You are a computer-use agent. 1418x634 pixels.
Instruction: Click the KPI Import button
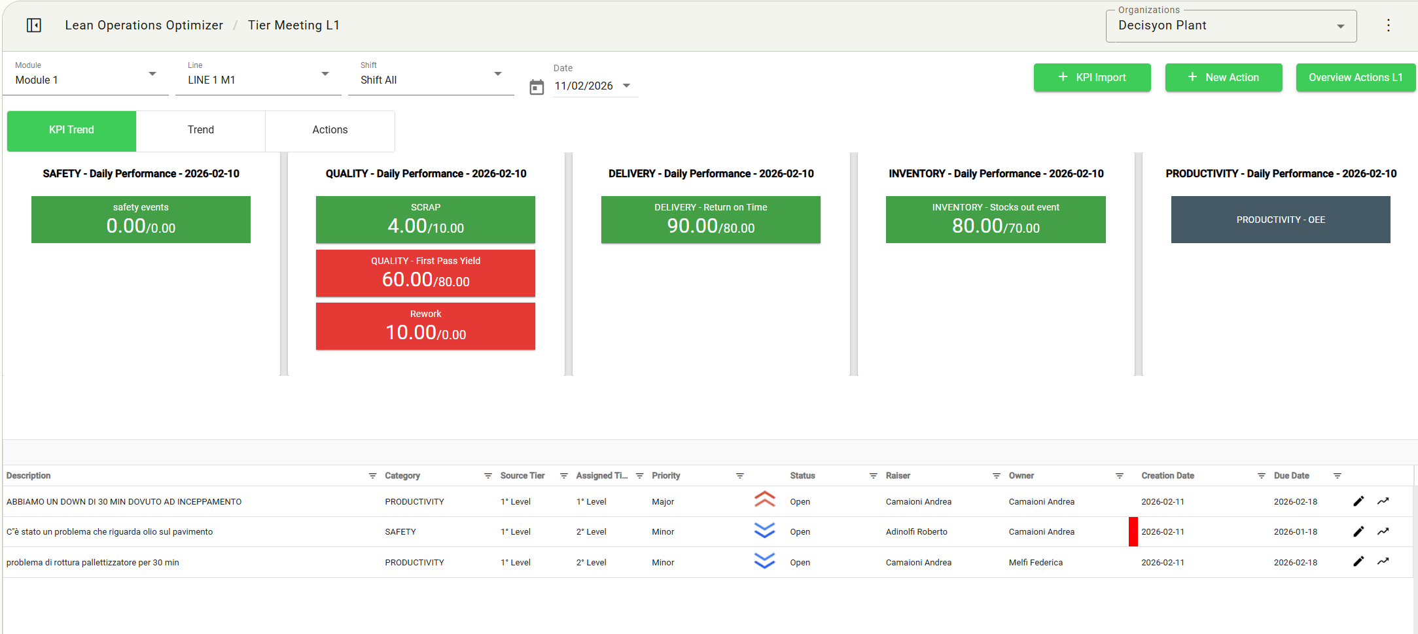tap(1091, 78)
